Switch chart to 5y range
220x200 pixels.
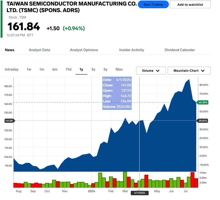(x=105, y=69)
